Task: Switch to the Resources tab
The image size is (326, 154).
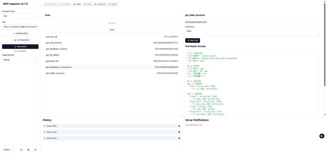Action: (x=50, y=4)
